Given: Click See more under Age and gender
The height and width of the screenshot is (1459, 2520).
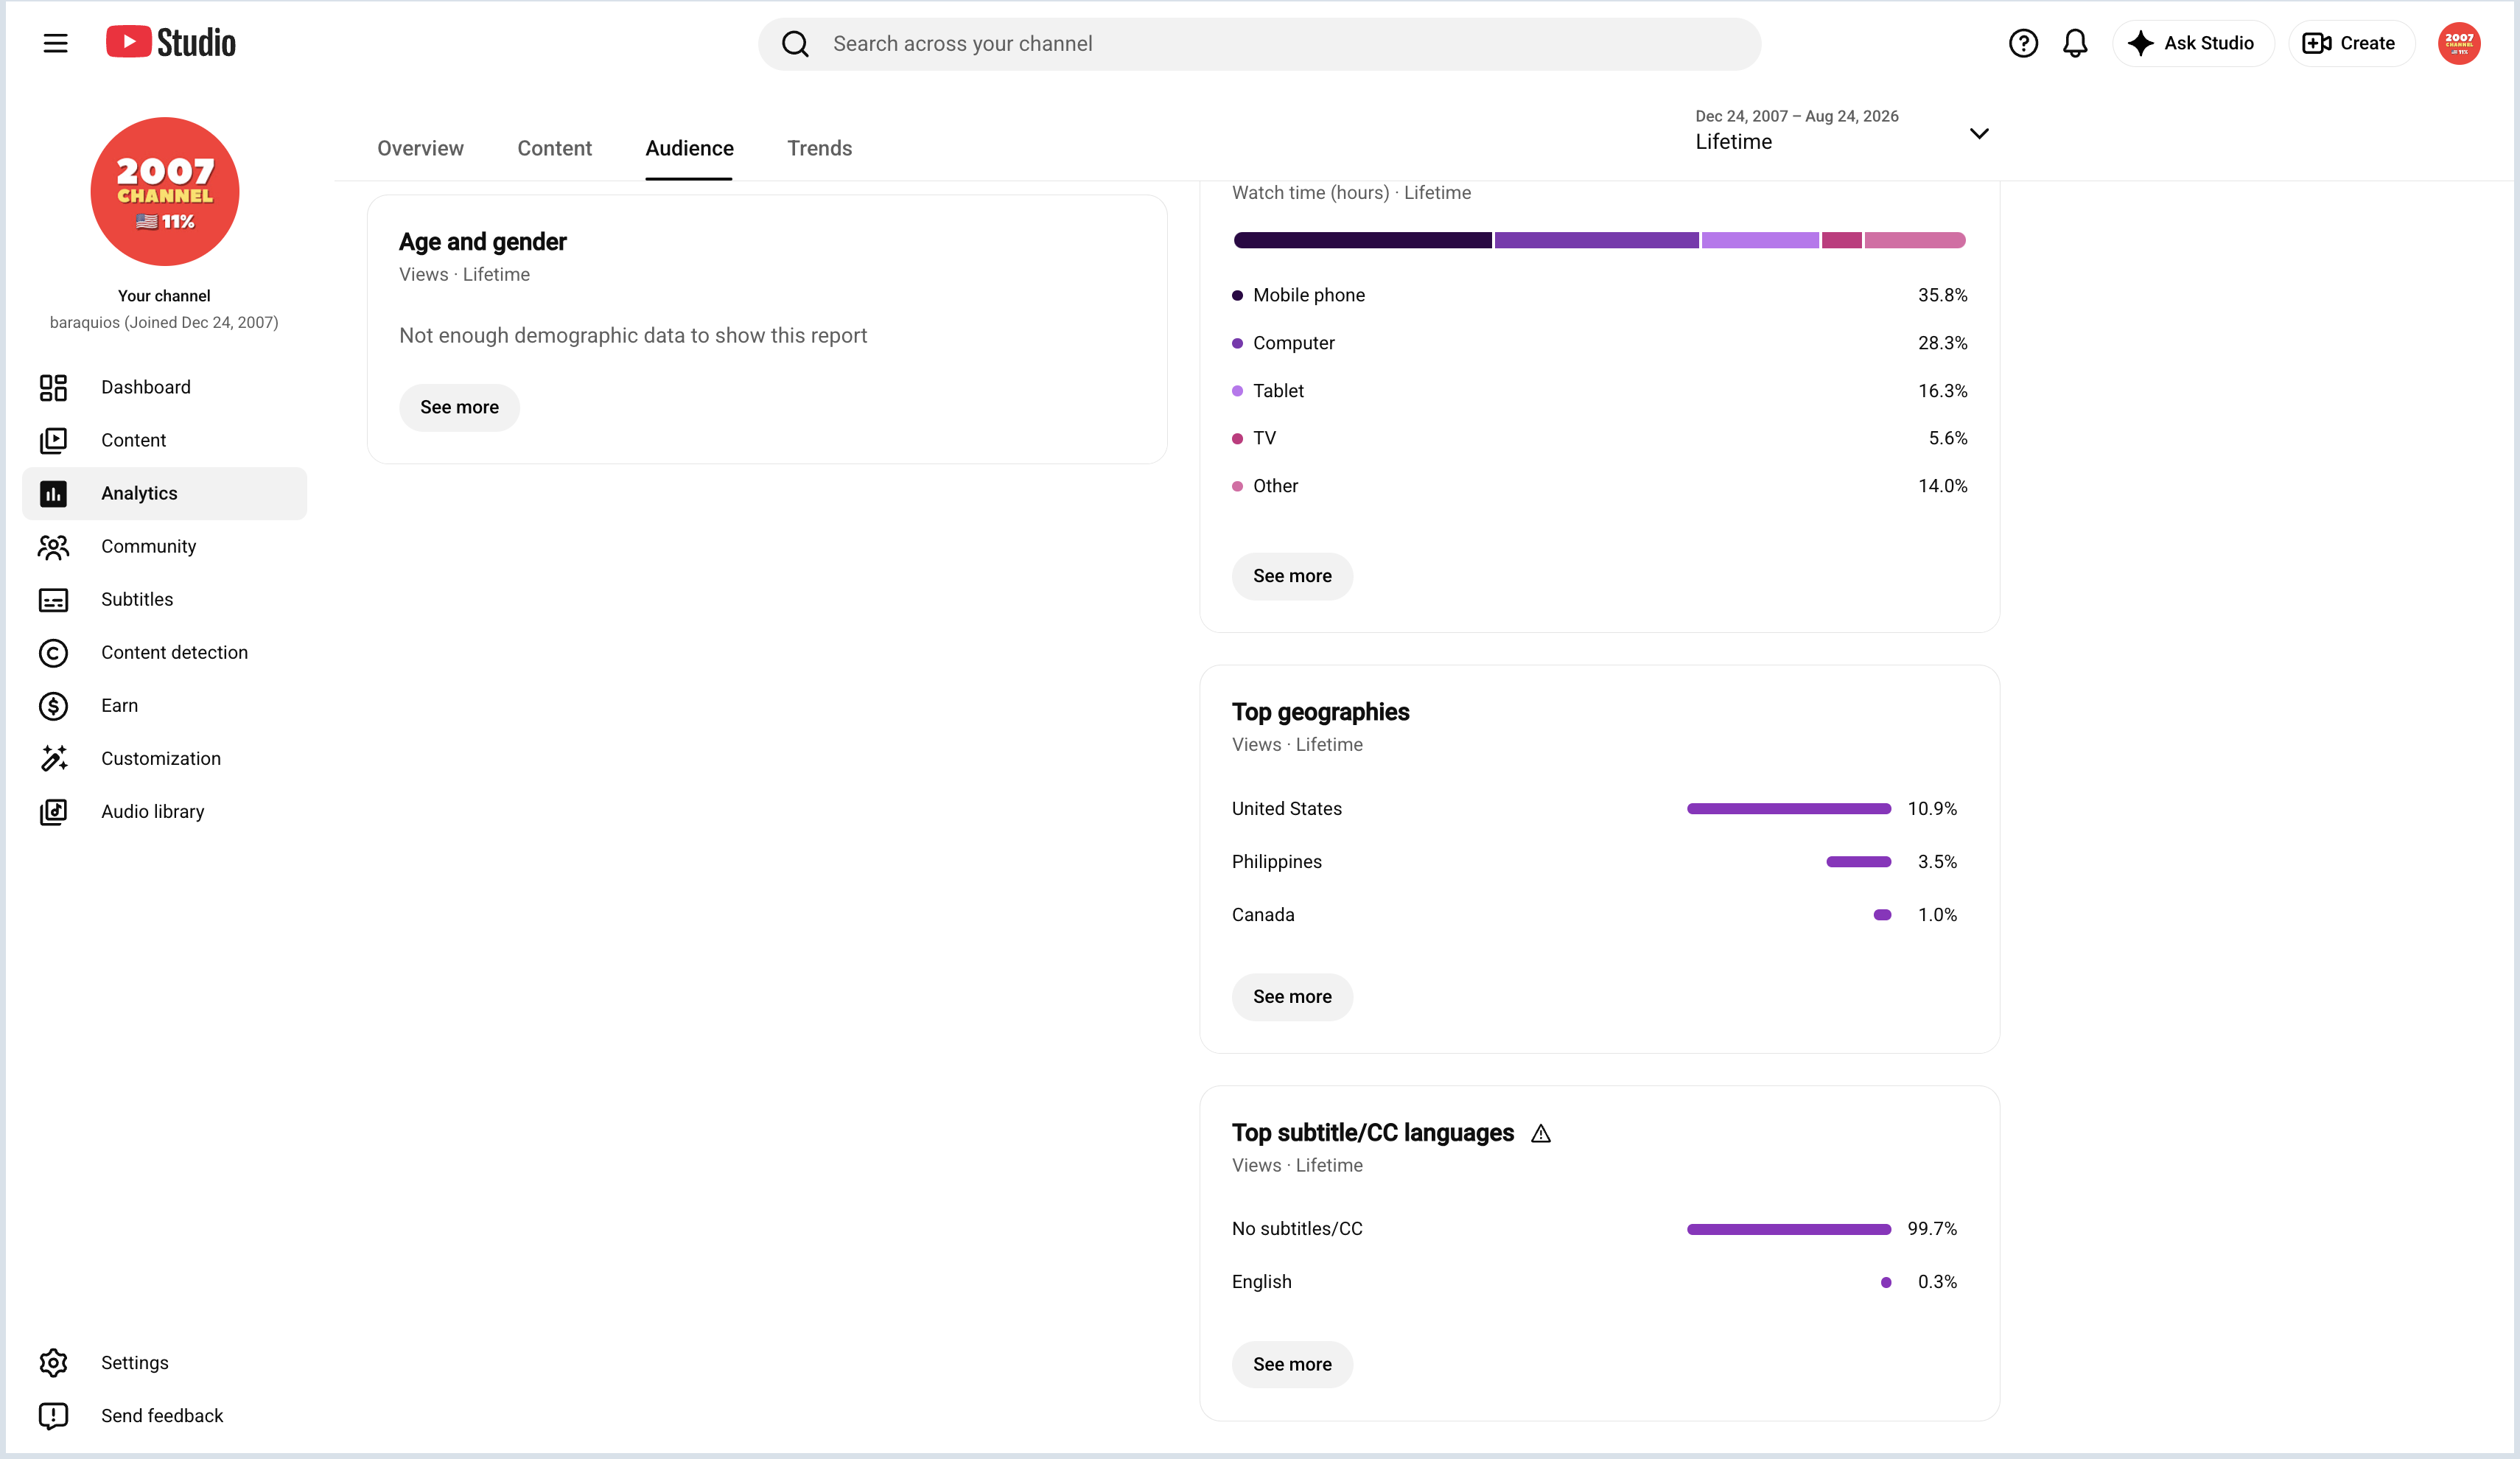Looking at the screenshot, I should (459, 407).
